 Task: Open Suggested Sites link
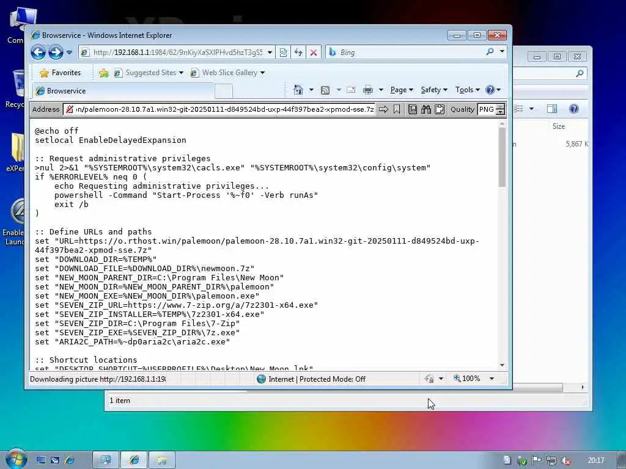[x=149, y=73]
